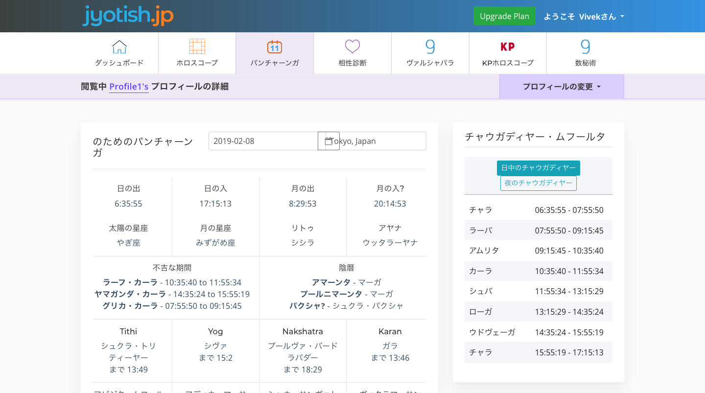The width and height of the screenshot is (705, 393).
Task: Click the date field showing 2019-02-08
Action: pos(263,141)
